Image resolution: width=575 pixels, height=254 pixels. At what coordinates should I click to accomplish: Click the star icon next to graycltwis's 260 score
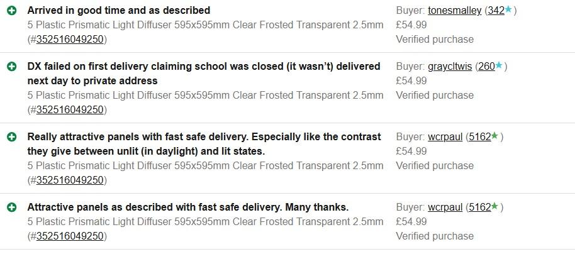(x=499, y=66)
